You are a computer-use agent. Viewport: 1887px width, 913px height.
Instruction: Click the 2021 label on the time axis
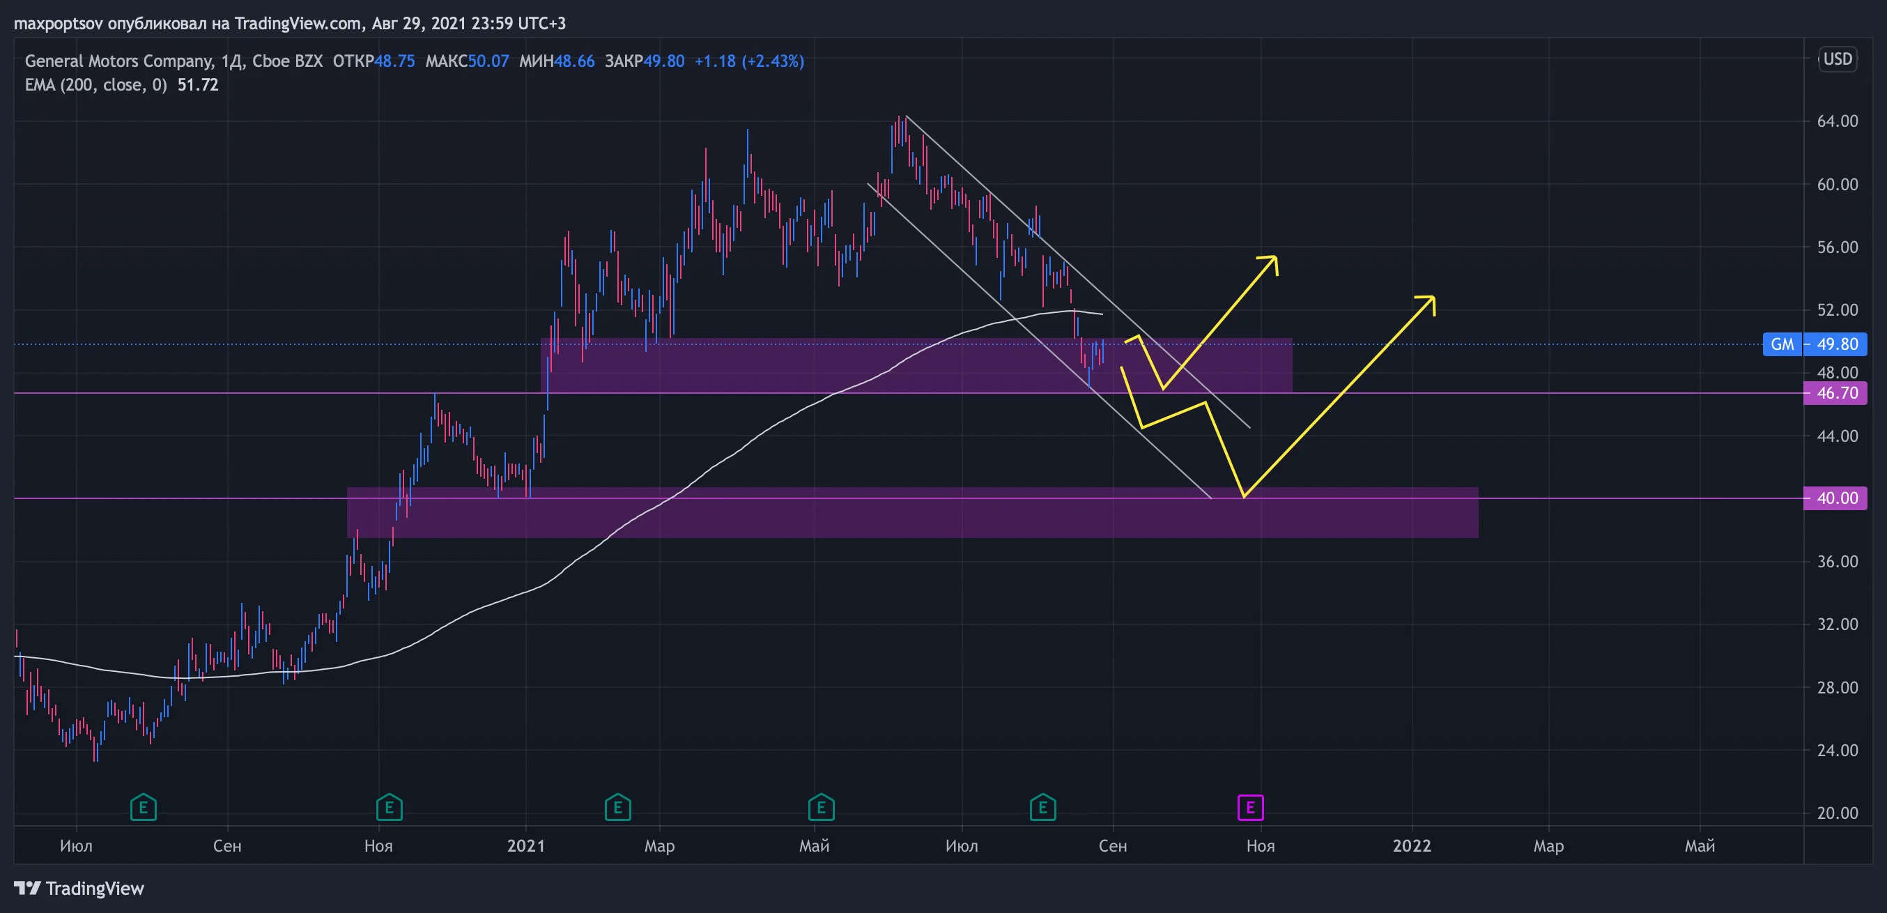(526, 846)
